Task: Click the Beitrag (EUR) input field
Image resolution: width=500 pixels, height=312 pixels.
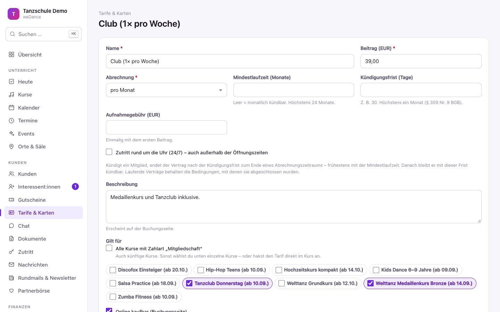Action: tap(421, 61)
